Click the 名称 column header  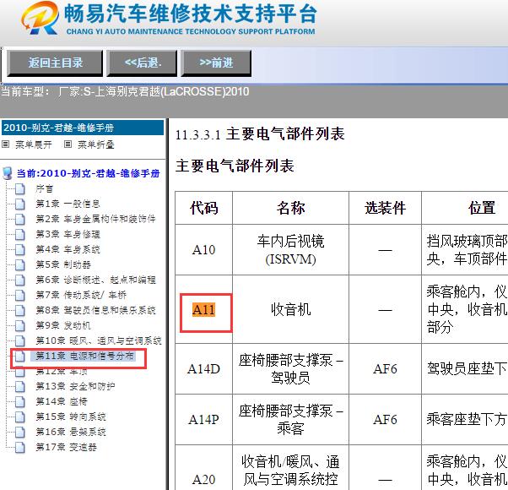coord(290,208)
